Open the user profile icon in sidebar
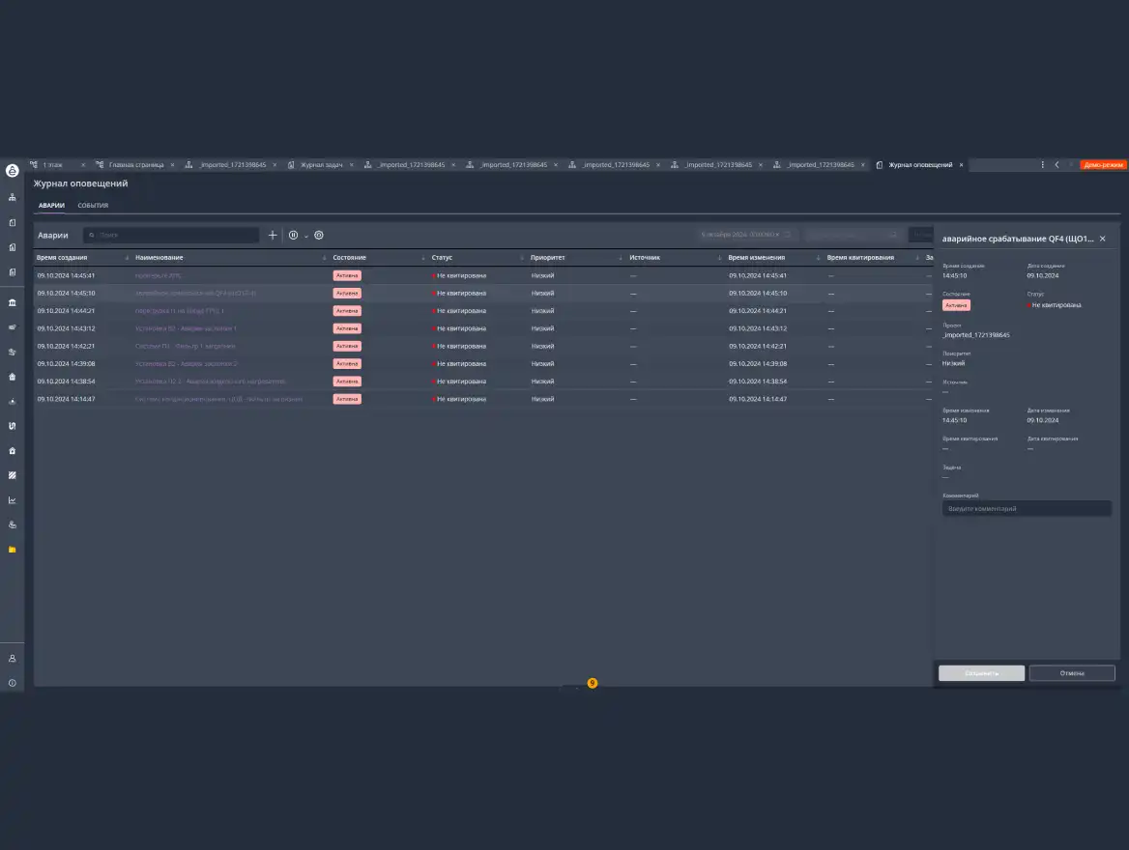 (x=12, y=658)
